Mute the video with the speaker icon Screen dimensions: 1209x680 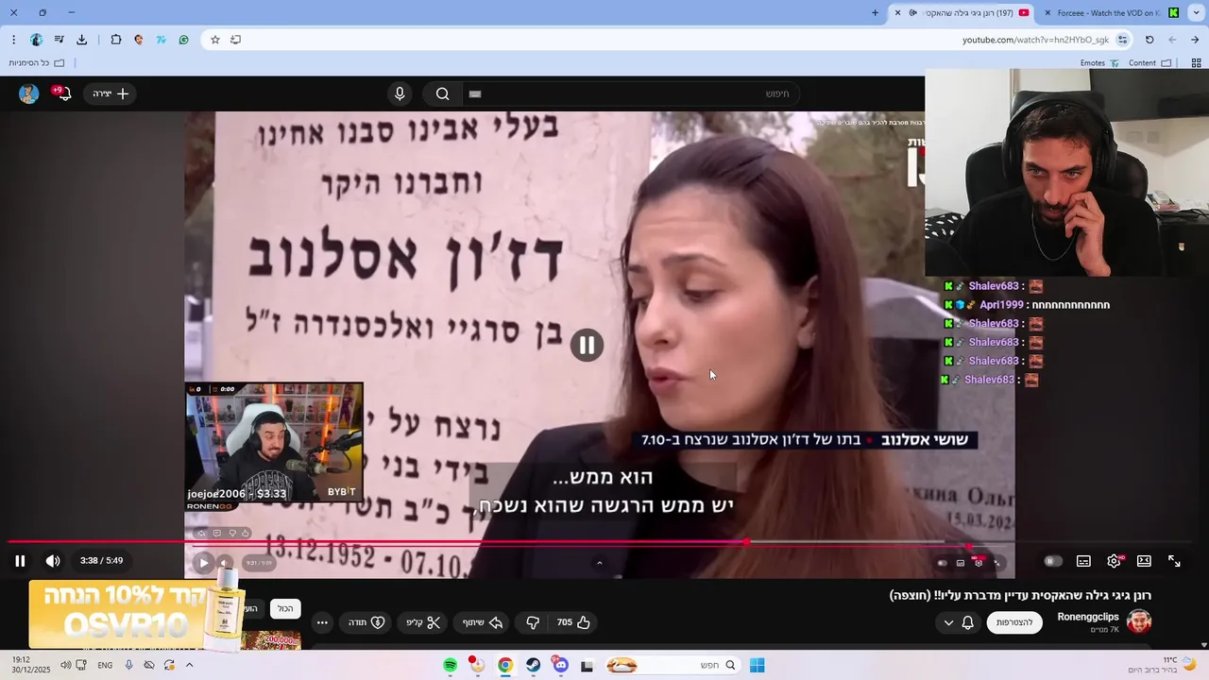point(53,561)
